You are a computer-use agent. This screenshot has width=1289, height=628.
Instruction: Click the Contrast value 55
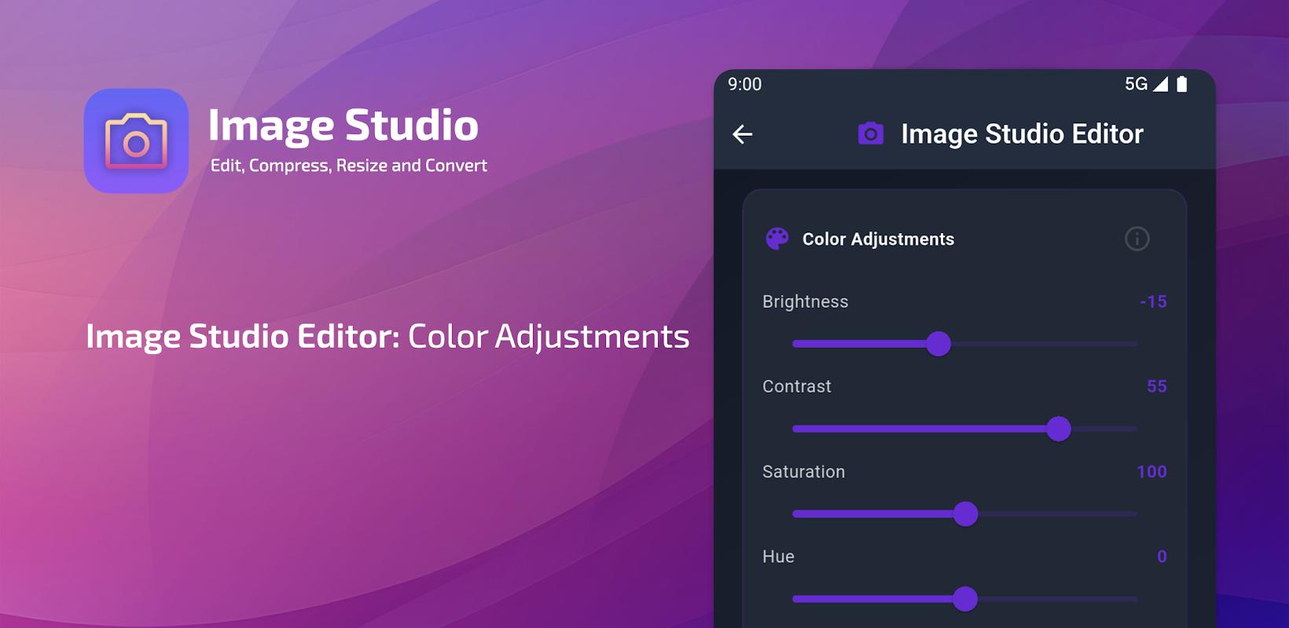coord(1157,386)
